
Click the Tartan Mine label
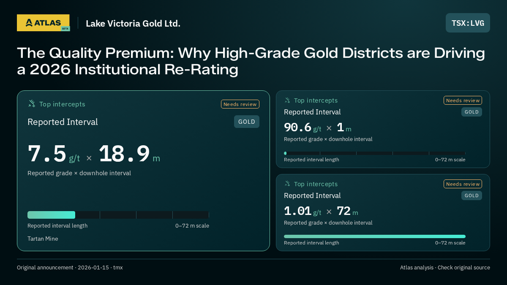click(43, 239)
